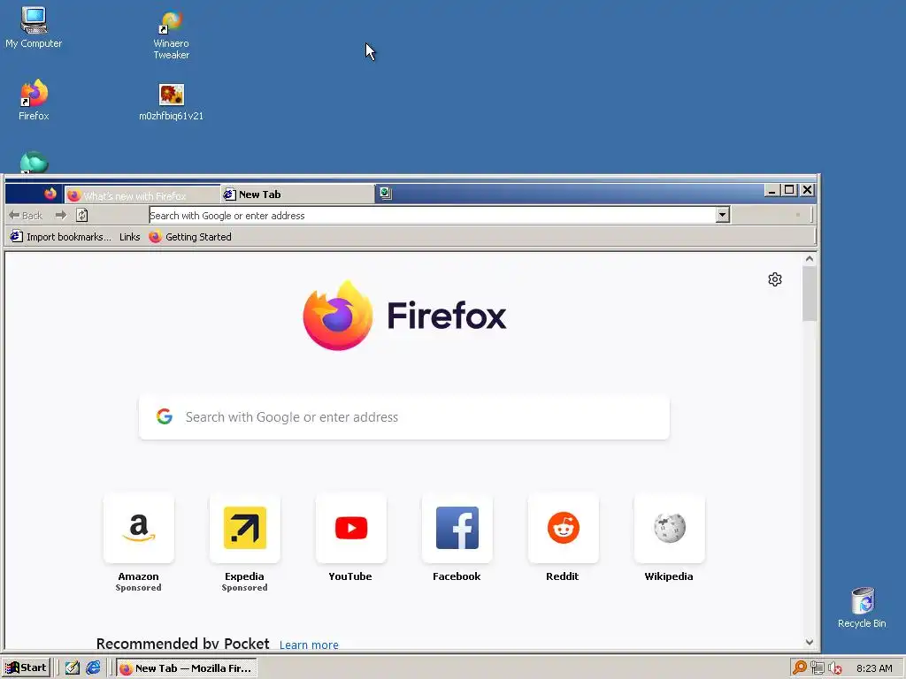The height and width of the screenshot is (679, 906).
Task: Open the Start menu
Action: (x=26, y=668)
